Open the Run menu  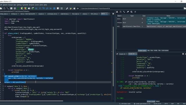click(15, 5)
